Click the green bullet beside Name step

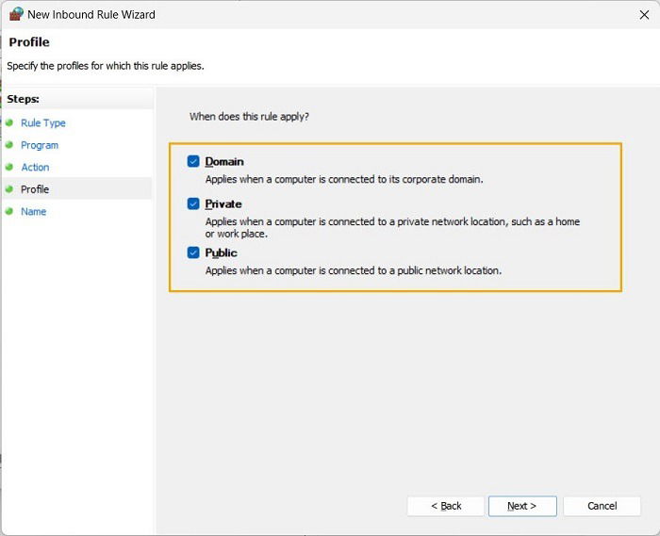coord(9,211)
